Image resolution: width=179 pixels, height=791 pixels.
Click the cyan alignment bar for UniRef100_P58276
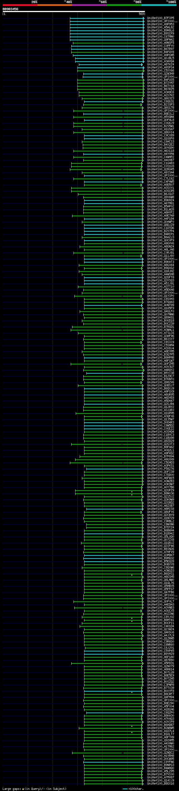click(x=115, y=469)
